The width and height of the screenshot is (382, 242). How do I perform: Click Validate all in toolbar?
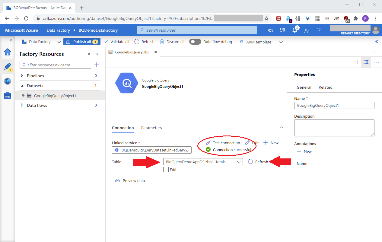[116, 42]
